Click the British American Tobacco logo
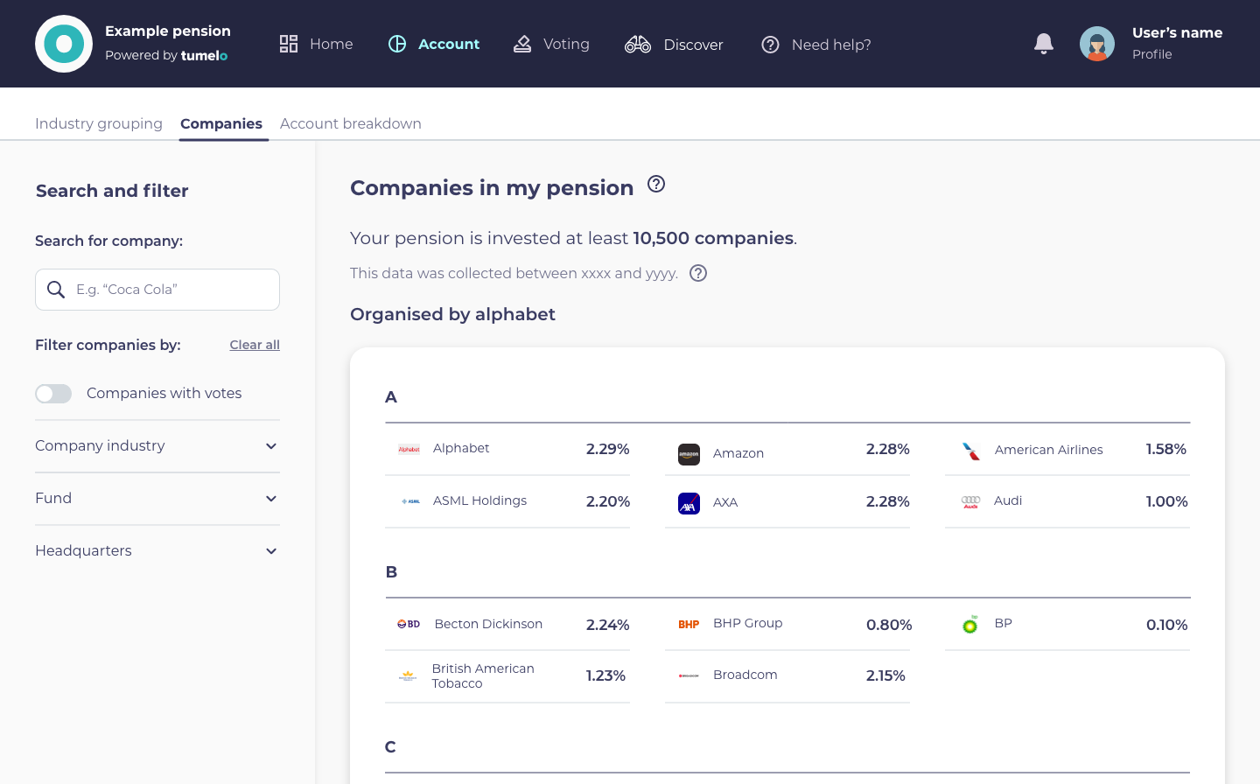This screenshot has width=1260, height=784. pos(408,675)
